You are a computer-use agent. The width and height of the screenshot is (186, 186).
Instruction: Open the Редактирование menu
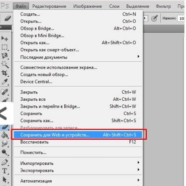pyautogui.click(x=49, y=6)
